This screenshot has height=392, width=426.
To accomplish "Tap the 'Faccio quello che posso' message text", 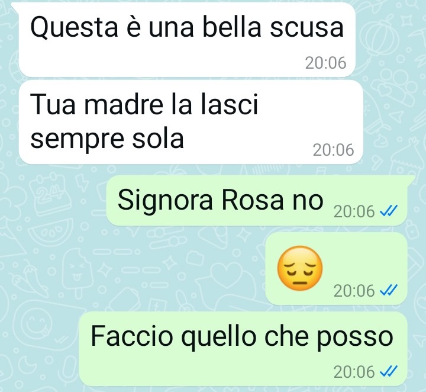I will click(x=242, y=336).
